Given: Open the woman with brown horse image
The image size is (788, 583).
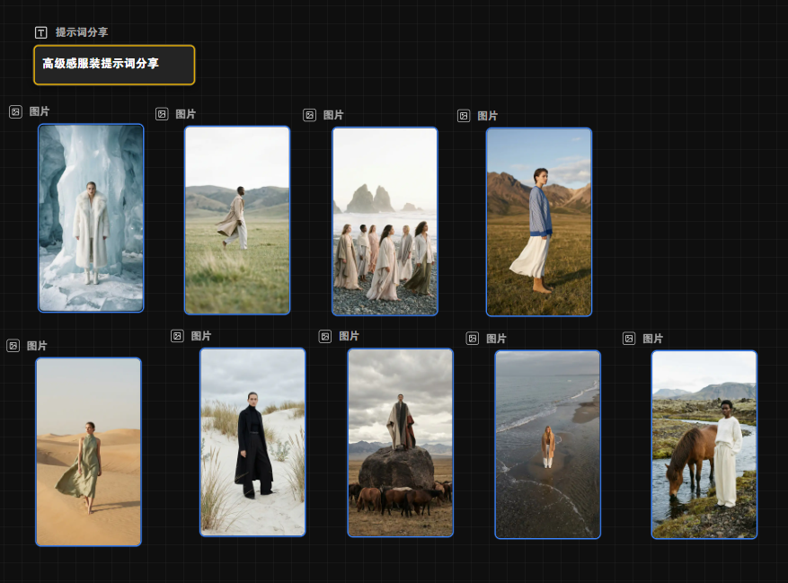Looking at the screenshot, I should [x=704, y=445].
